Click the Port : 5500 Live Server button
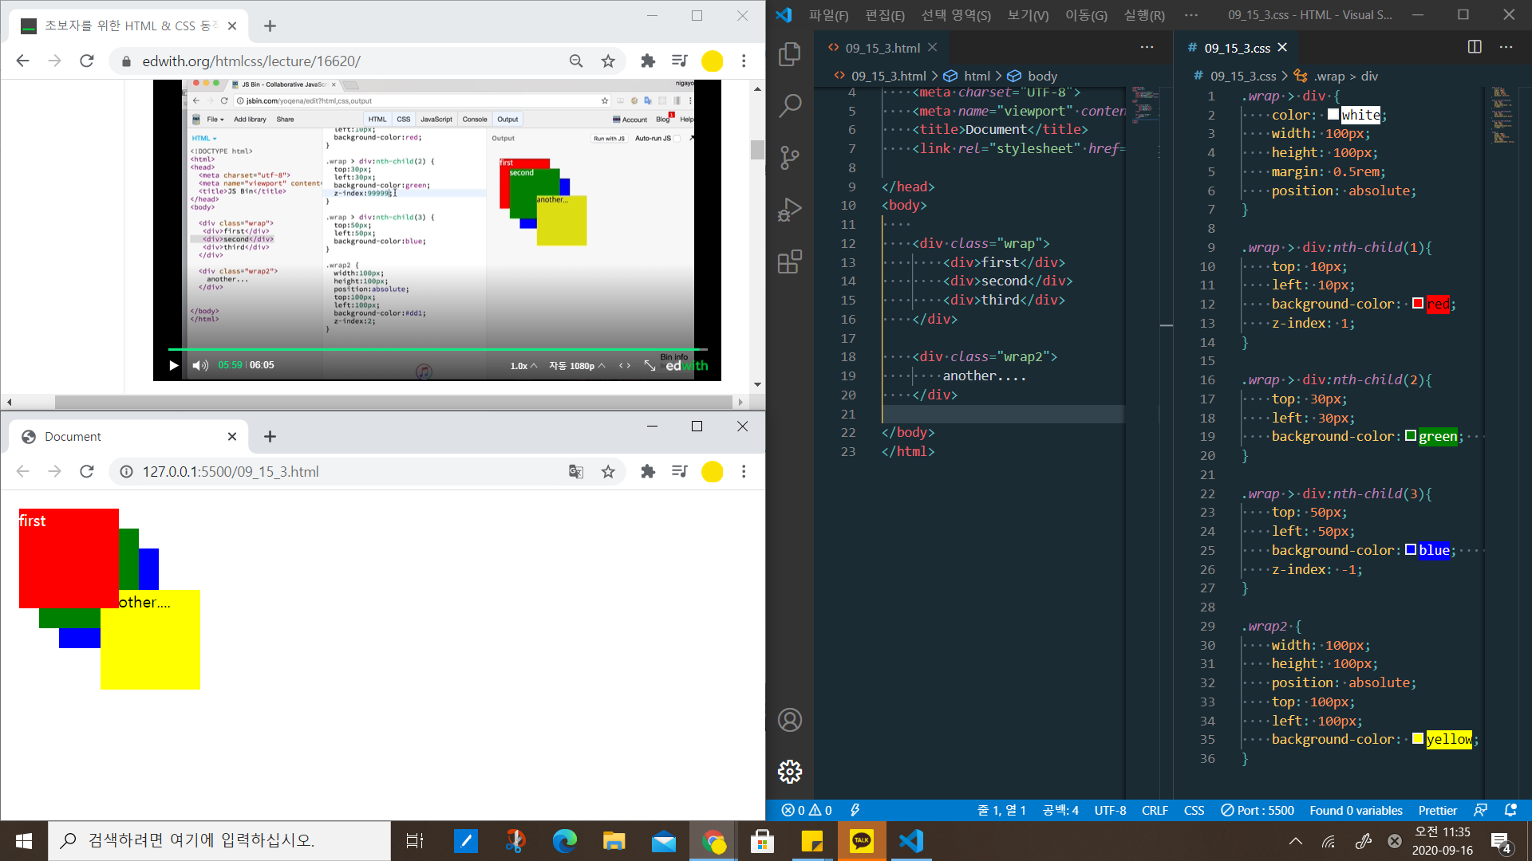Screen dimensions: 1532x861 pos(1258,810)
